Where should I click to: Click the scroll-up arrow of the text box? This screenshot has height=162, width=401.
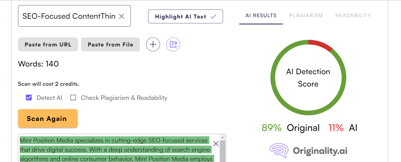[222, 137]
